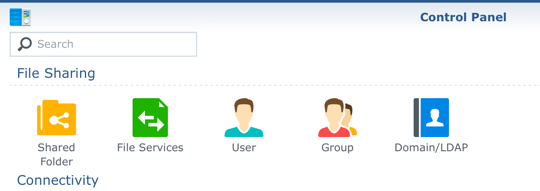Click the white share symbol on the folder
Image resolution: width=540 pixels, height=191 pixels.
pyautogui.click(x=59, y=120)
